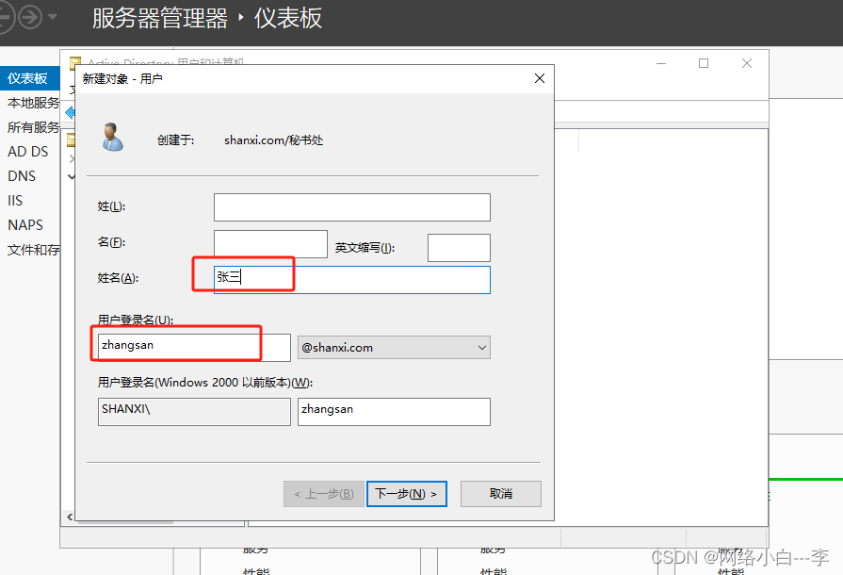
Task: Click the 上一步(B) back button
Action: (324, 494)
